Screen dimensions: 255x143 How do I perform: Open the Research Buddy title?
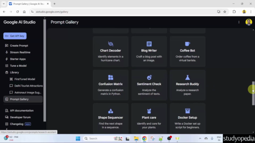click(187, 84)
